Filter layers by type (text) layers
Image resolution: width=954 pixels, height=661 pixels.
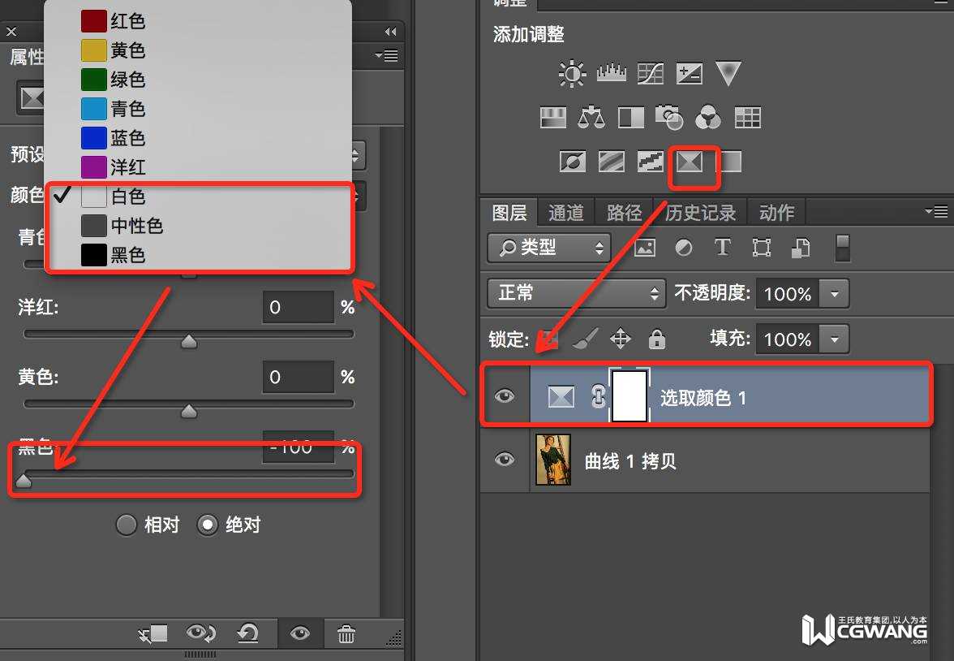click(722, 248)
